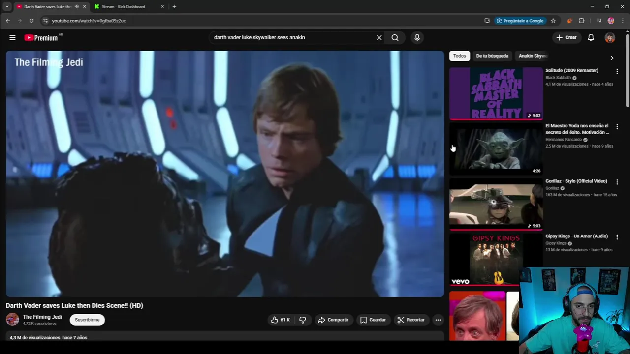The height and width of the screenshot is (354, 630).
Task: Show more filter chips with right arrow
Action: pyautogui.click(x=612, y=58)
